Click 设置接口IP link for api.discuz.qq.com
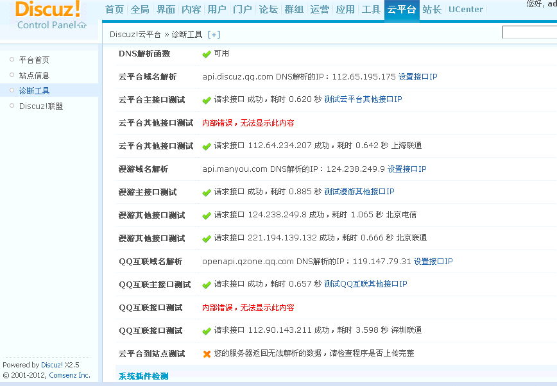 tap(418, 77)
